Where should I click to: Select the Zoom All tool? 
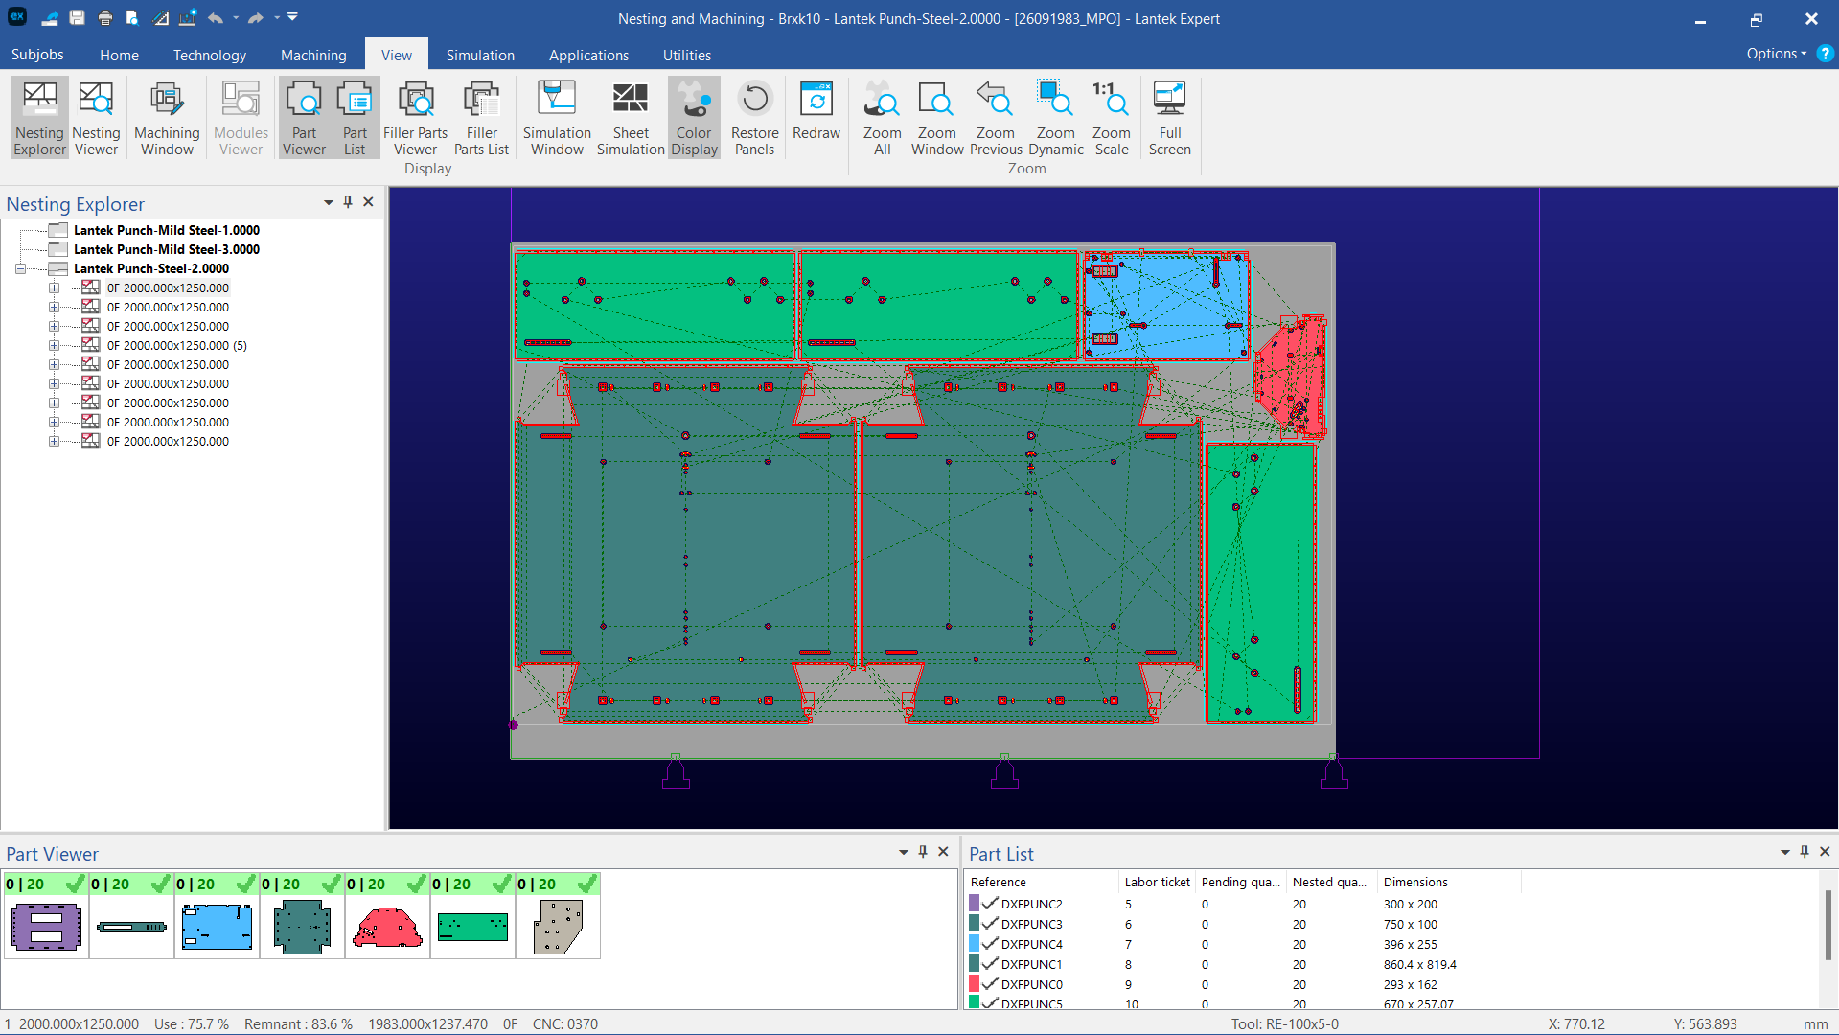pyautogui.click(x=882, y=117)
